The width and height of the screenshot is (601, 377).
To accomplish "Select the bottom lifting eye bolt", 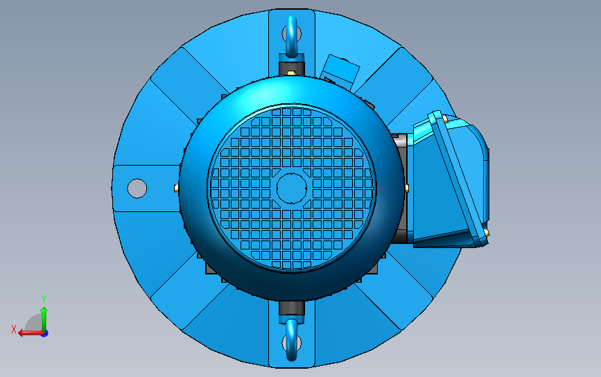I will 292,340.
